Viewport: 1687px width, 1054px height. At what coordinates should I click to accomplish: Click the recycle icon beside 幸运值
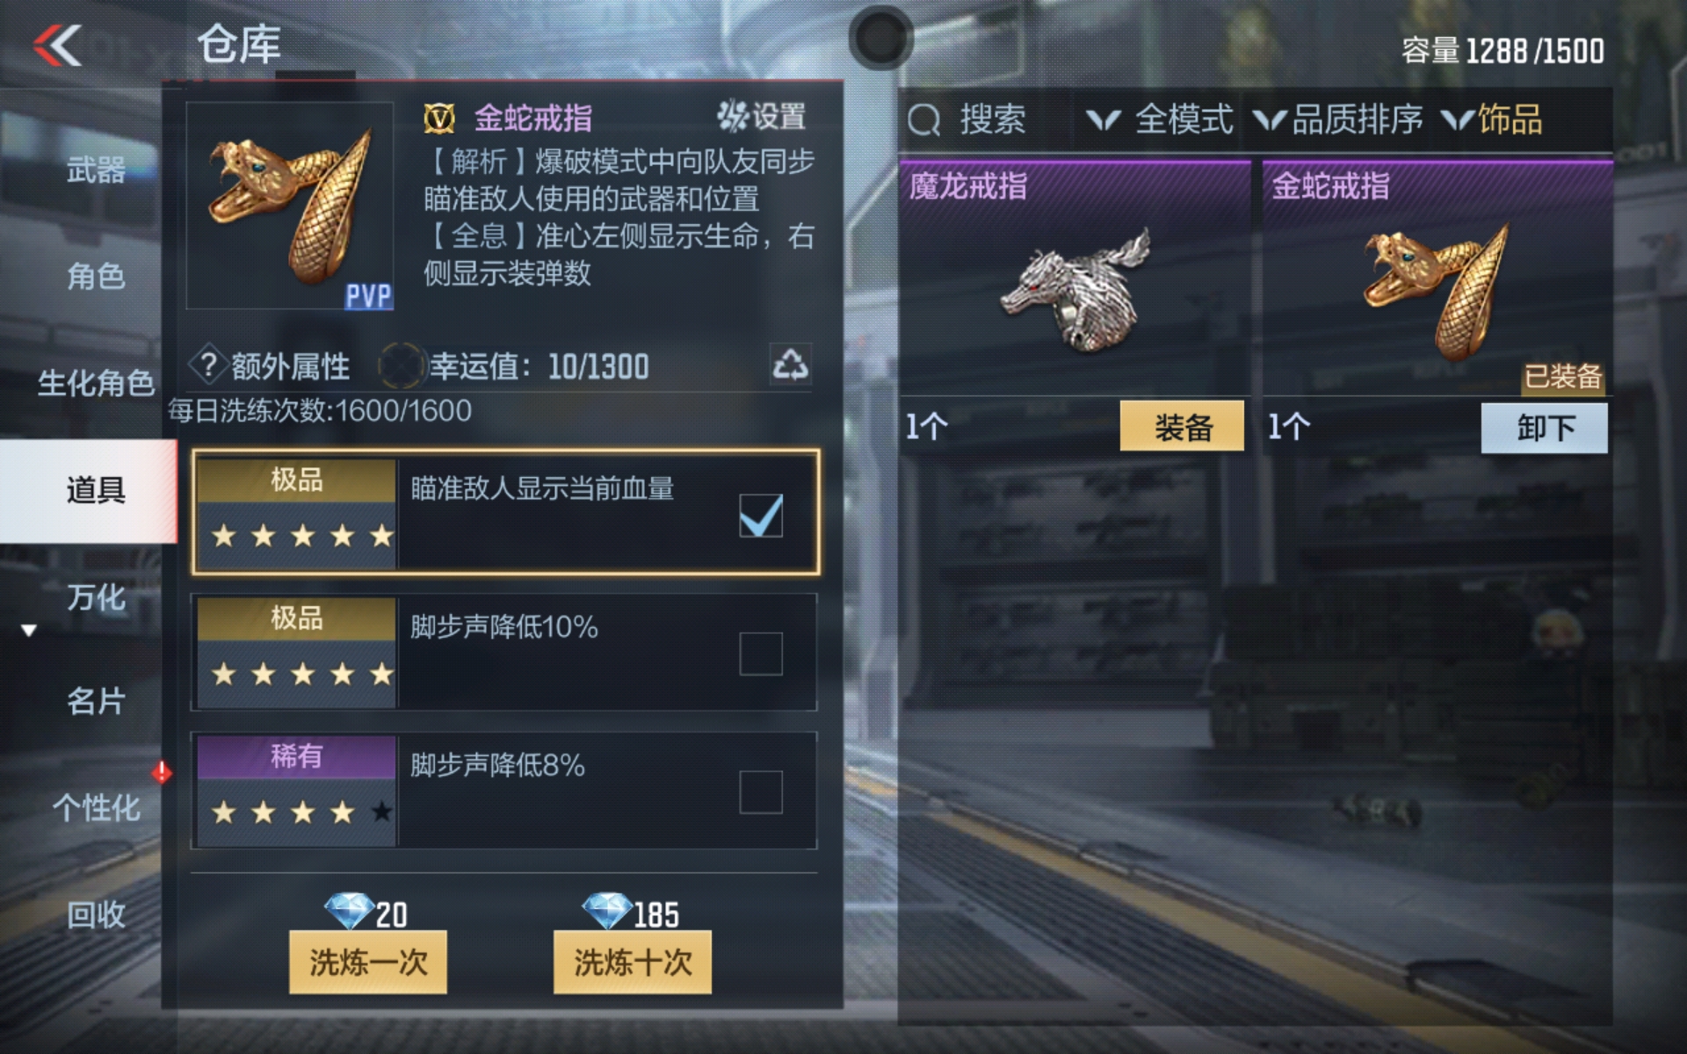pos(790,365)
